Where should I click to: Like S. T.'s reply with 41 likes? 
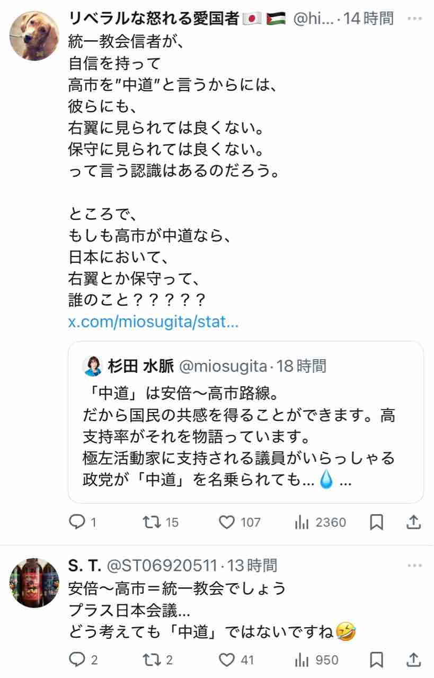point(227,660)
